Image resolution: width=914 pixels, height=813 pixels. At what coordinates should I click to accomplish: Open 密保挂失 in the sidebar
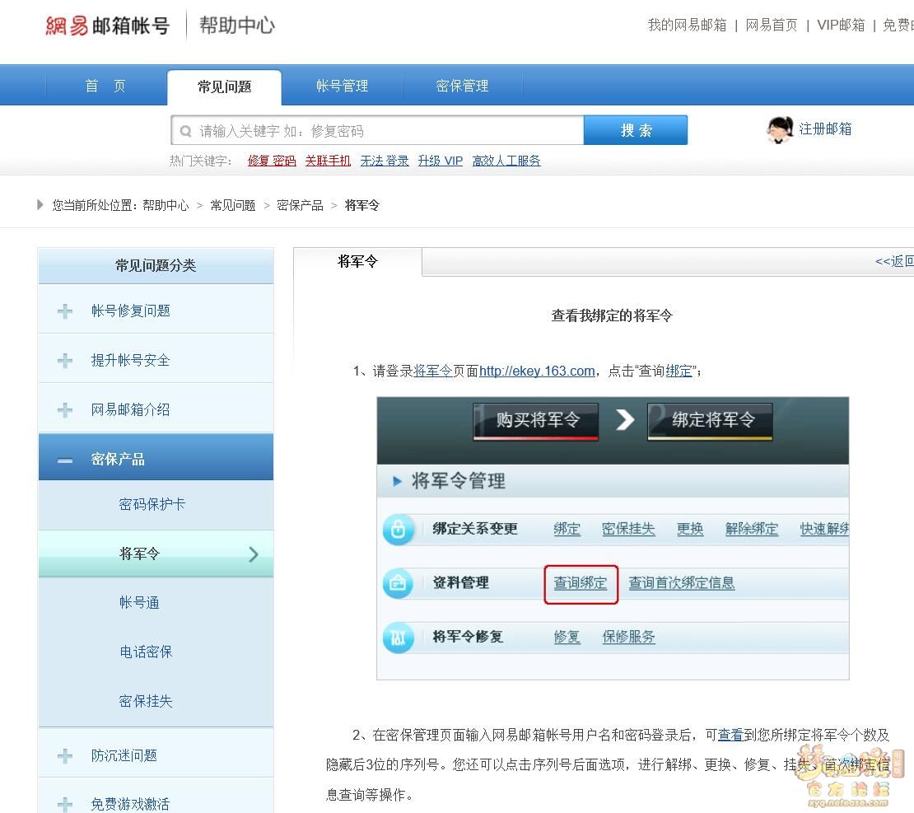(146, 701)
